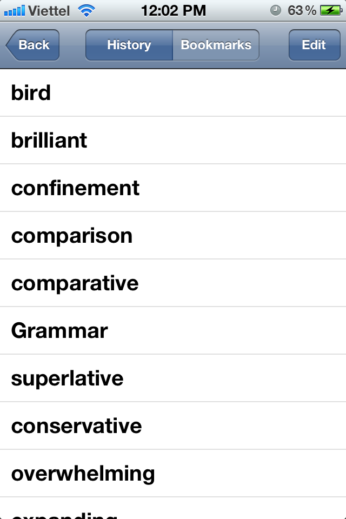Switch to the Bookmarks tab
346x519 pixels.
[x=216, y=45]
